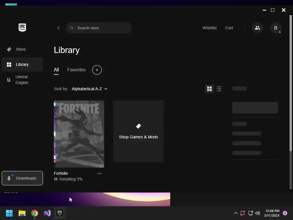
Task: Open the Windows Start menu
Action: coord(9,213)
